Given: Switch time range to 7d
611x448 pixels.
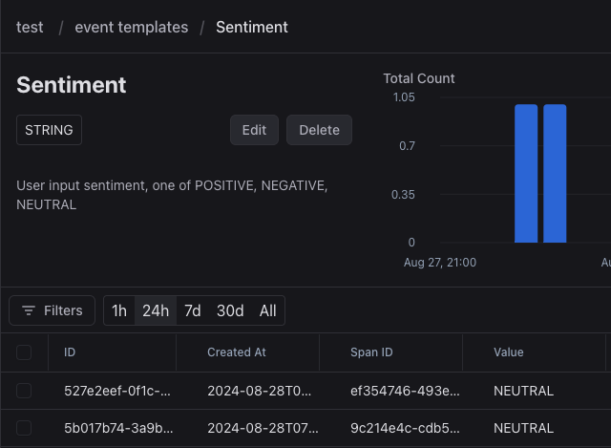Looking at the screenshot, I should pos(193,310).
